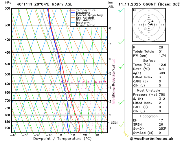The image size is (182, 141).
Task: Click 'Lifted Index' row in Surface section
Action: pos(150,77)
